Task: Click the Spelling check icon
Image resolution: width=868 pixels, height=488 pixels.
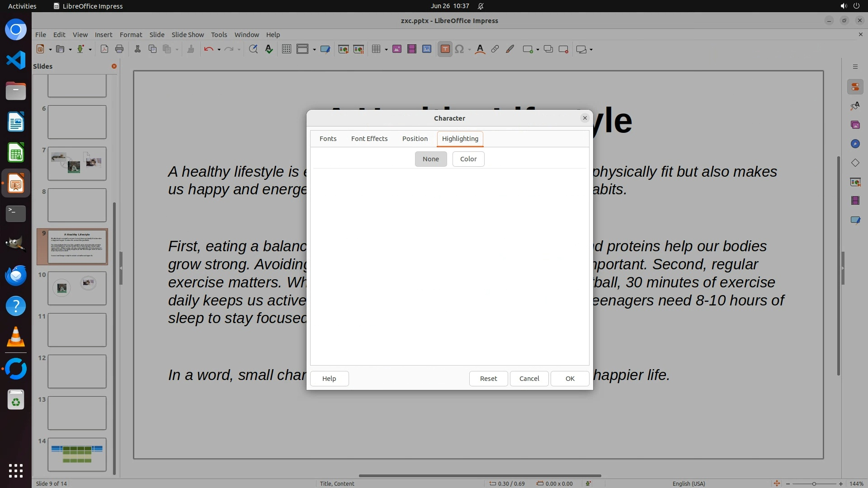Action: (x=269, y=49)
